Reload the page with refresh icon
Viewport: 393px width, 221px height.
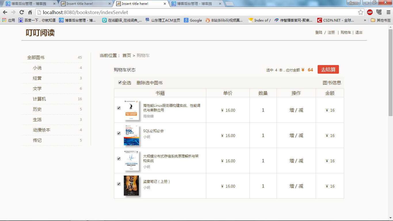22,12
